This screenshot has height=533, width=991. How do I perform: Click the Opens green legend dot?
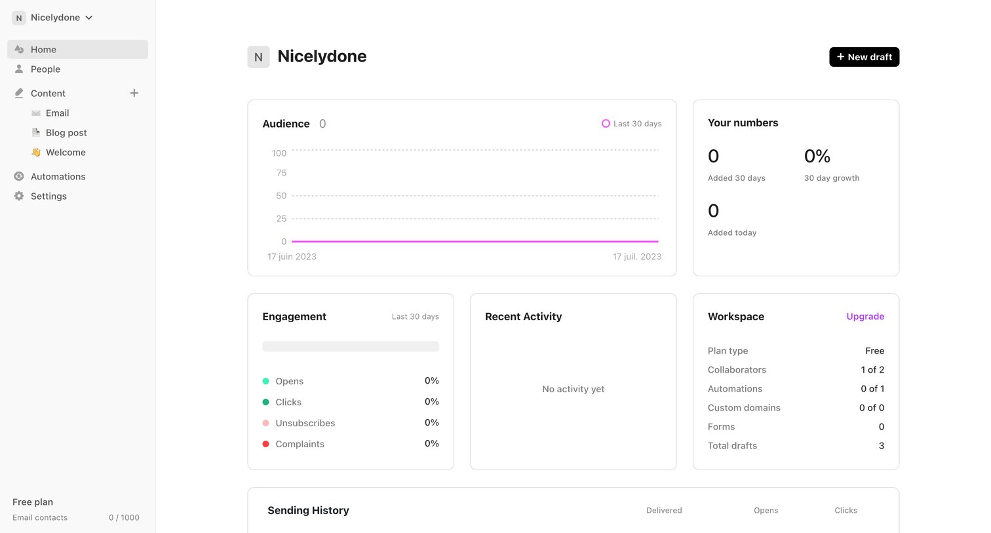click(x=265, y=381)
